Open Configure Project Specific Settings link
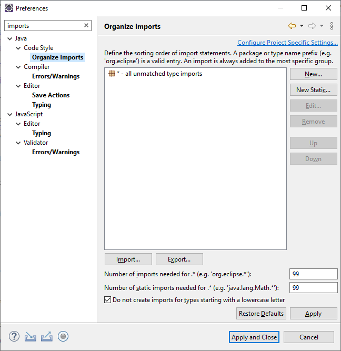 point(287,43)
